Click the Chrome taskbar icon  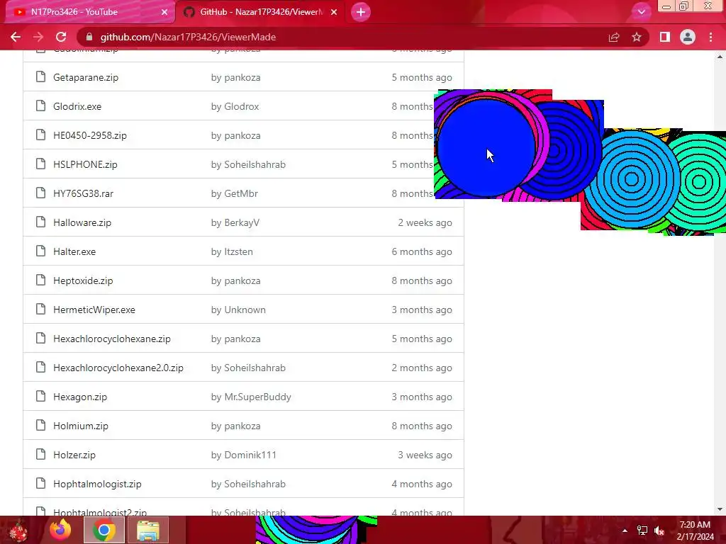tap(104, 530)
